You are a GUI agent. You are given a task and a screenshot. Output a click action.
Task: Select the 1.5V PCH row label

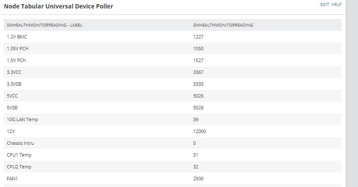(16, 60)
